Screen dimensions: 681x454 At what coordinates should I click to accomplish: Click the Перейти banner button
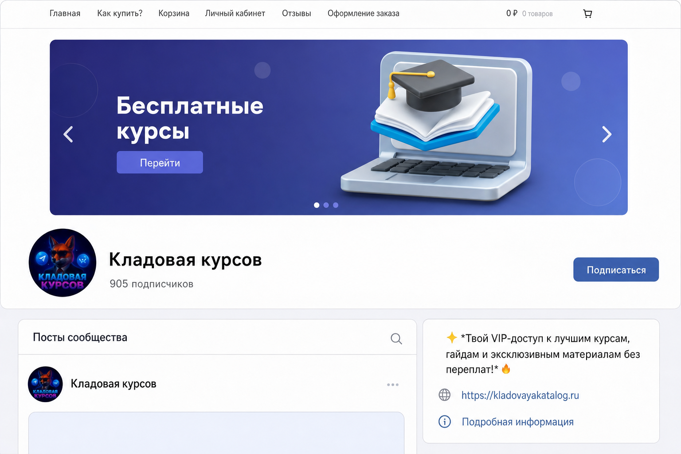[160, 162]
